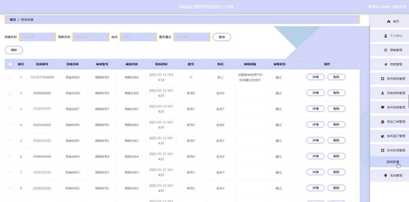
Task: Click the 投诉反馈 breadcrumb text
Action: coord(28,20)
